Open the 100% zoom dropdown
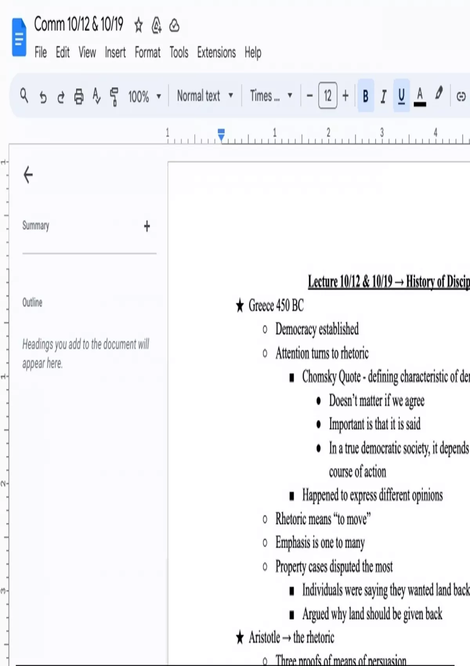The height and width of the screenshot is (666, 470). click(145, 96)
